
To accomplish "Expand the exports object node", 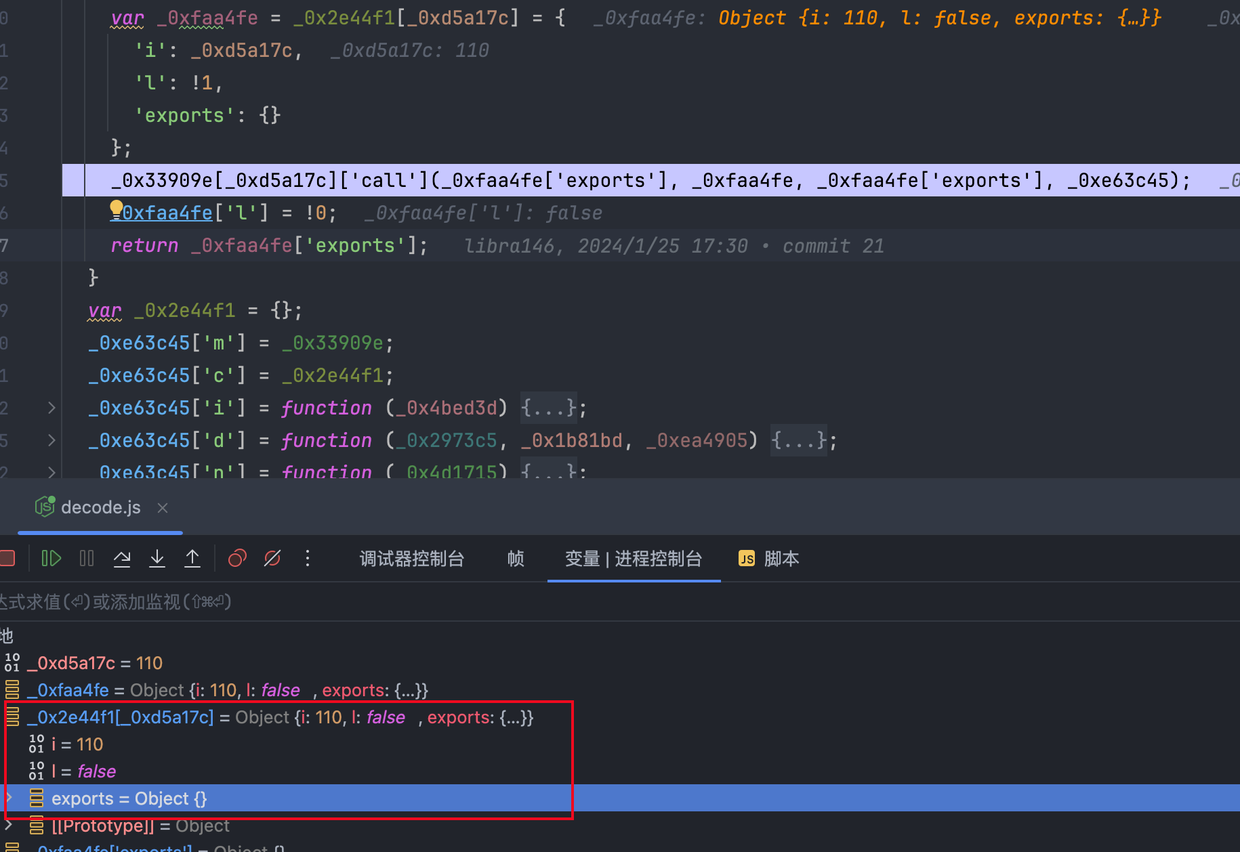I will (9, 798).
